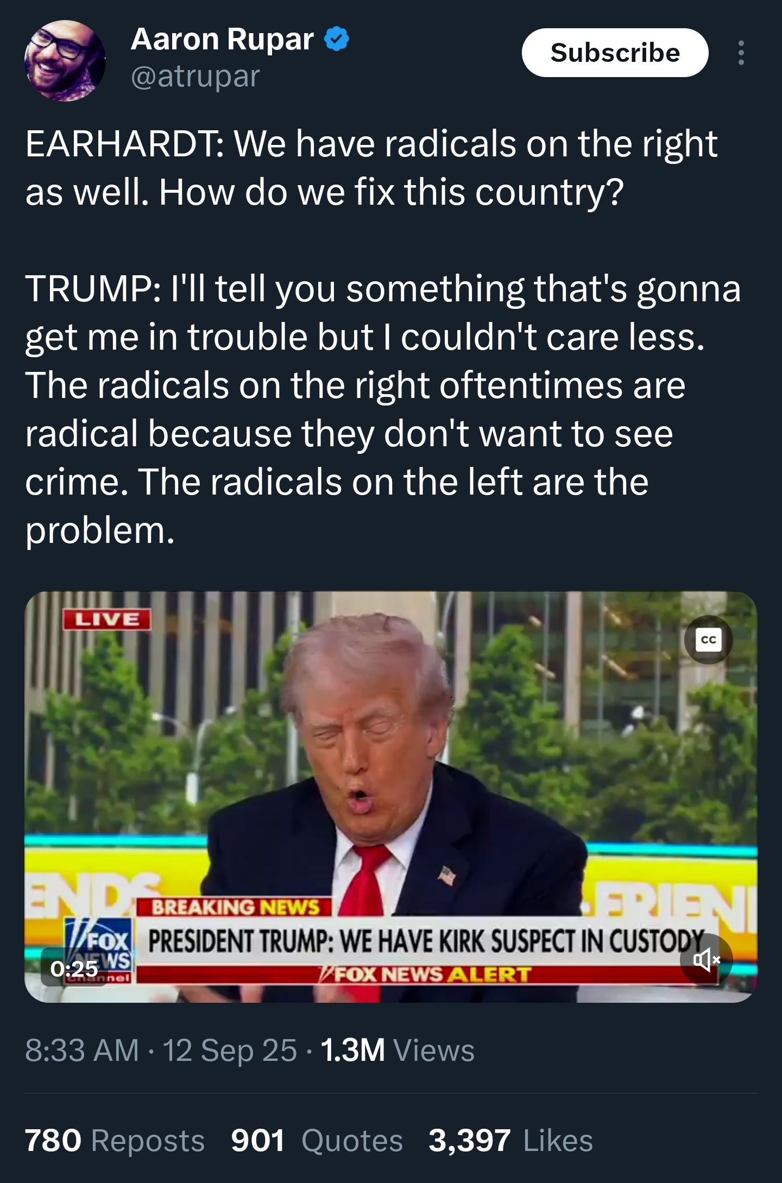Tap the LIVE badge on video
782x1183 pixels.
(106, 619)
